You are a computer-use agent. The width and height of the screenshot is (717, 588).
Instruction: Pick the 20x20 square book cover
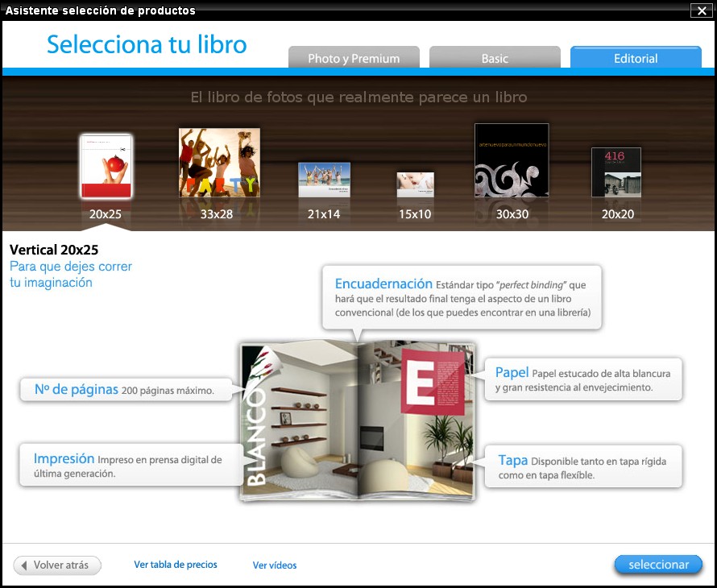(x=616, y=172)
